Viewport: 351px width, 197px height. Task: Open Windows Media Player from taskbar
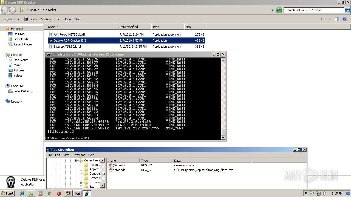40,193
